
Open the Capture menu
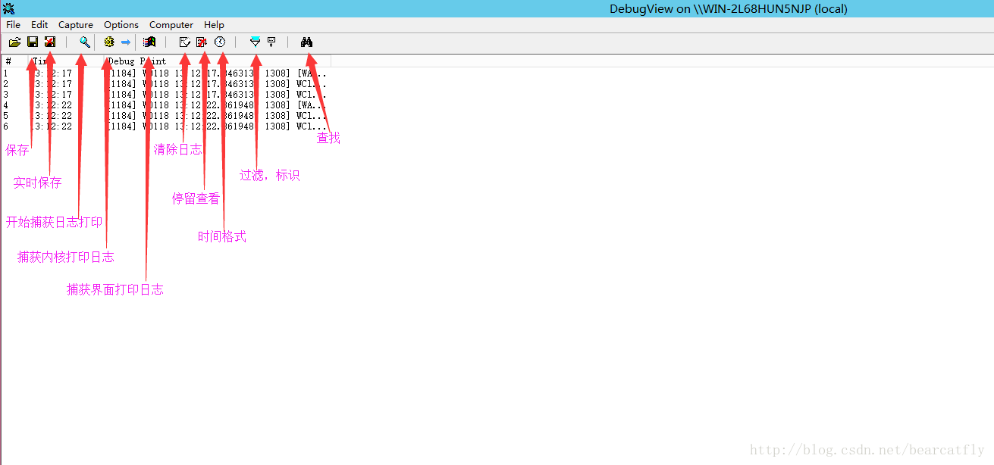[x=76, y=25]
